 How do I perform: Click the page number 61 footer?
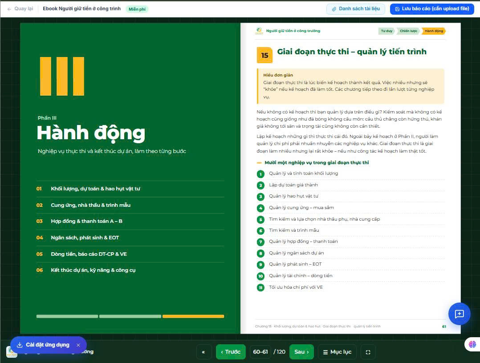point(444,327)
